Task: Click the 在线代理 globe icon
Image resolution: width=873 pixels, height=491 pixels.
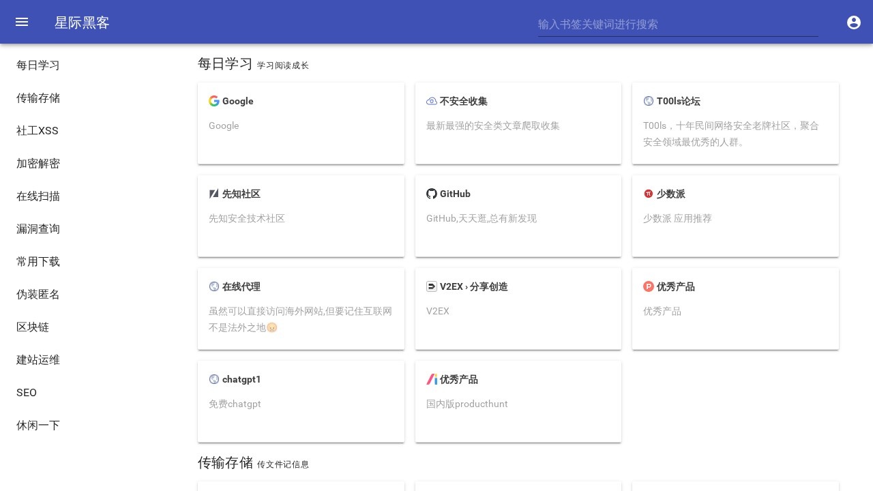Action: 214,286
